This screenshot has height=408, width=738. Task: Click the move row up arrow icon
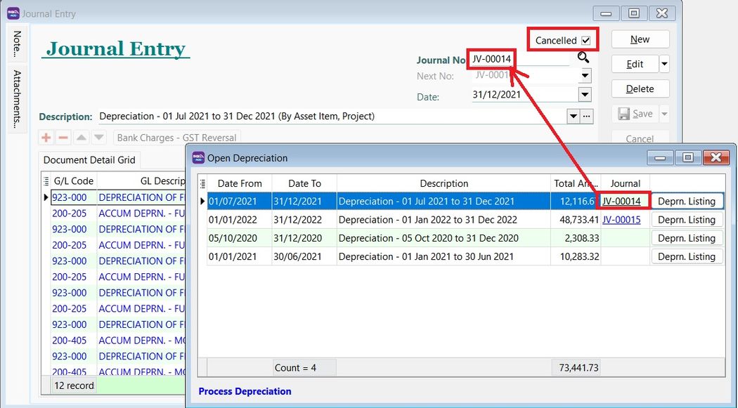point(82,138)
